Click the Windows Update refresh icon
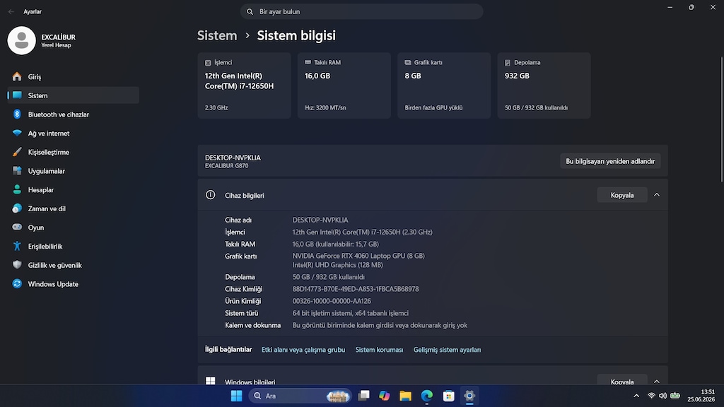 17,284
